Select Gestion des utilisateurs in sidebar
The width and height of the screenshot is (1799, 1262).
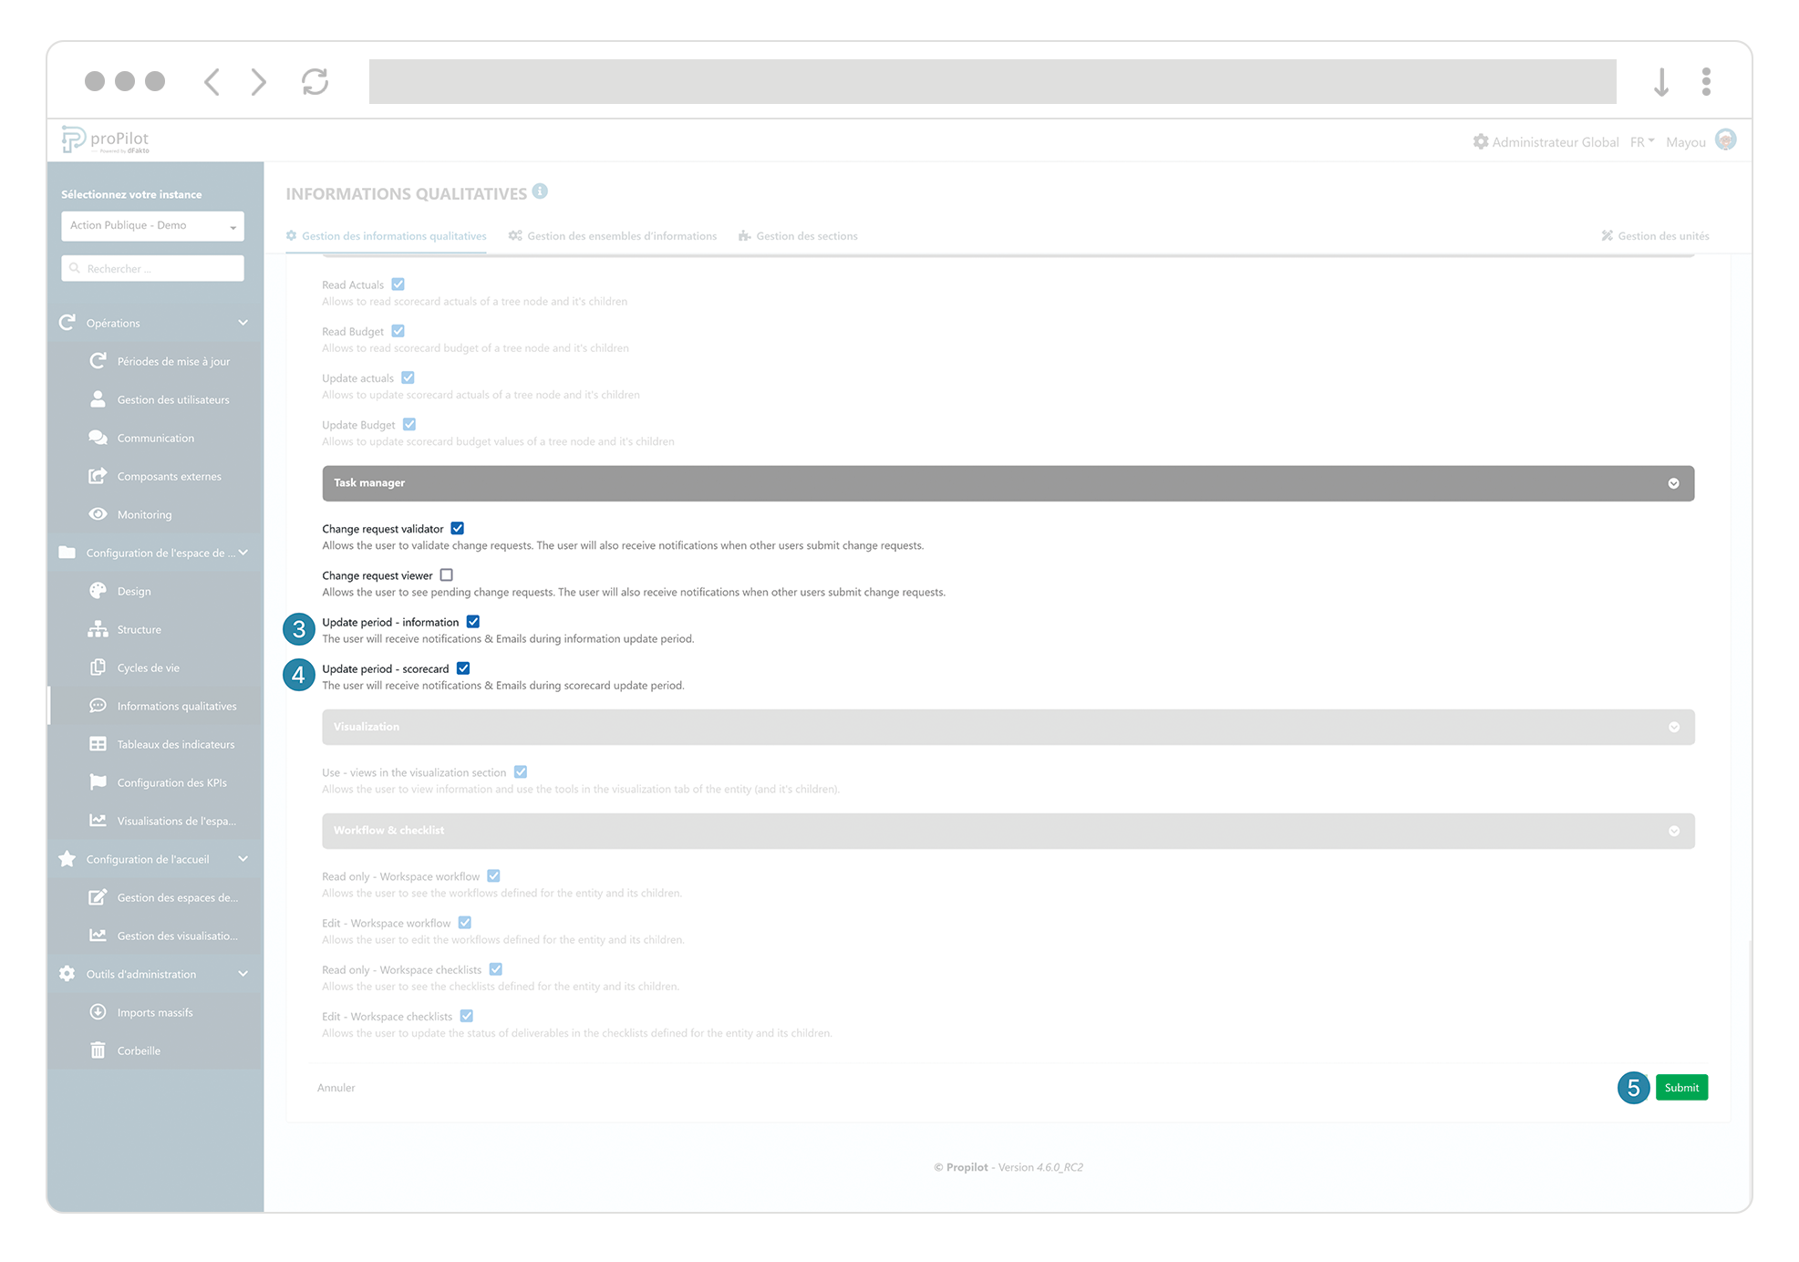(172, 399)
